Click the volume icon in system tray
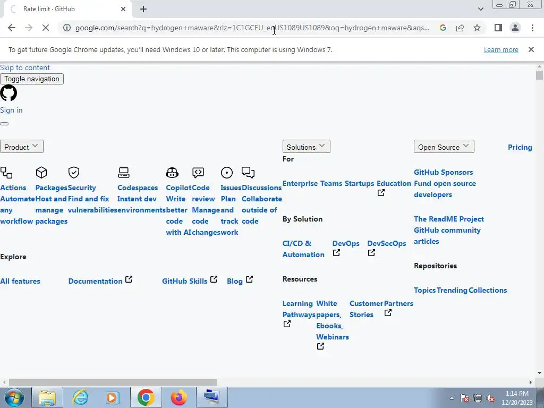Image resolution: width=544 pixels, height=408 pixels. pyautogui.click(x=490, y=398)
